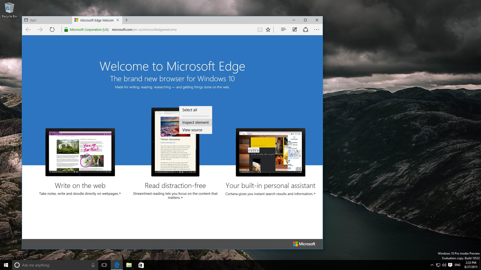Image resolution: width=481 pixels, height=270 pixels.
Task: Show hidden tray icons chevron
Action: point(432,265)
